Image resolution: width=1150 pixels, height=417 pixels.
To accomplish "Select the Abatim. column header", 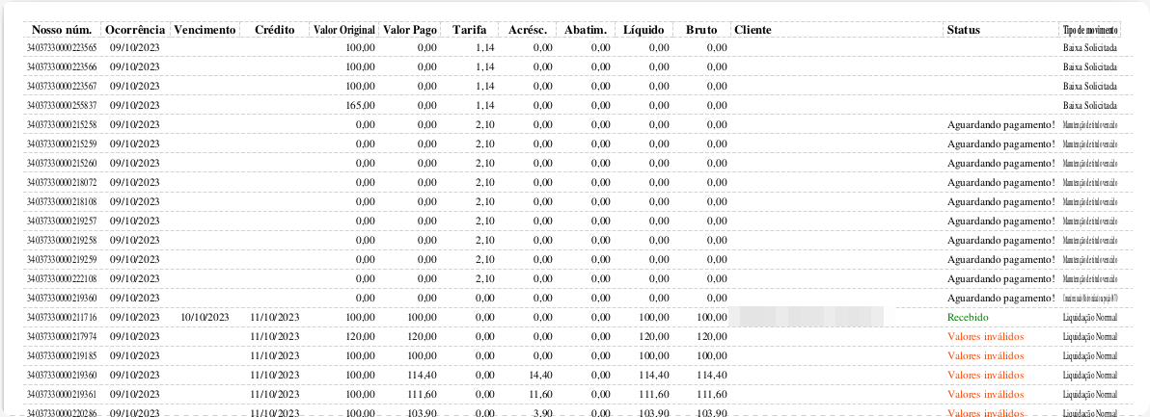I will tap(586, 30).
